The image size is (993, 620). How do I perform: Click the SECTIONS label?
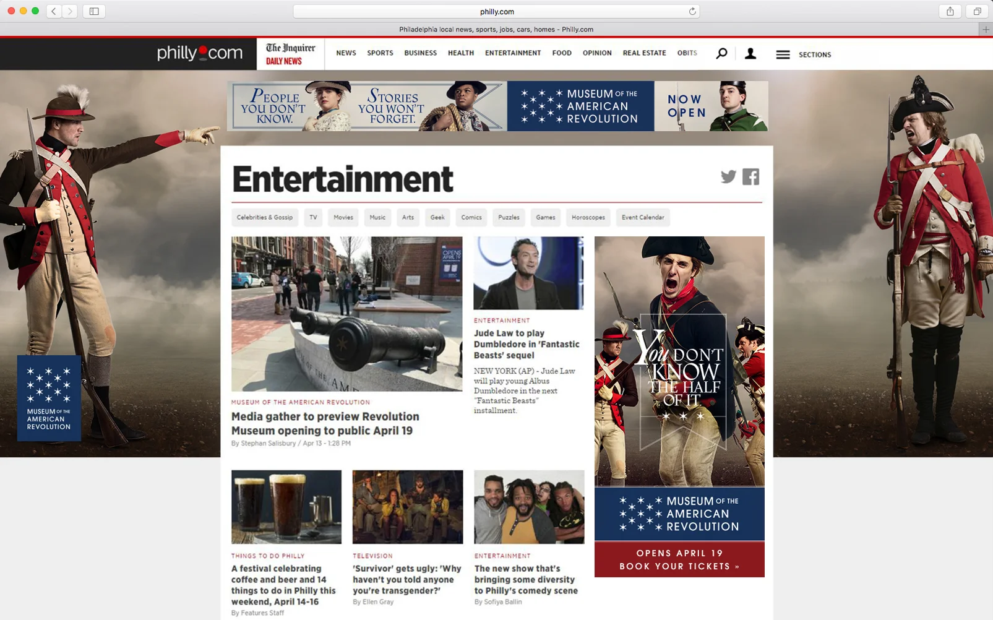point(815,54)
